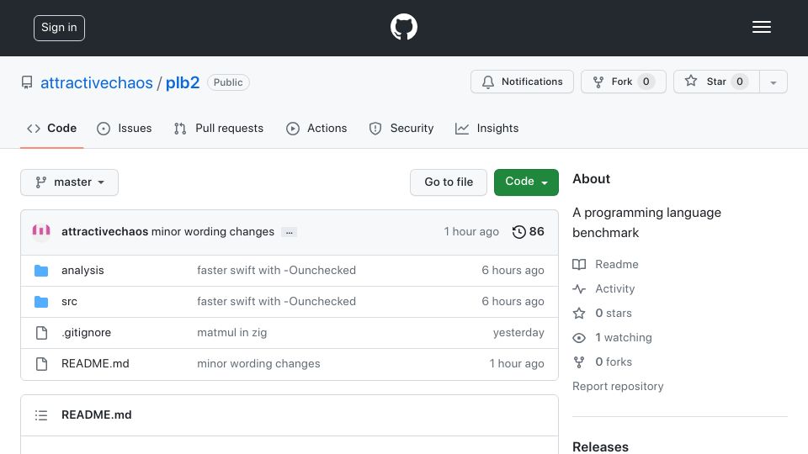Viewport: 808px width, 454px height.
Task: Click the src folder icon
Action: [41, 301]
